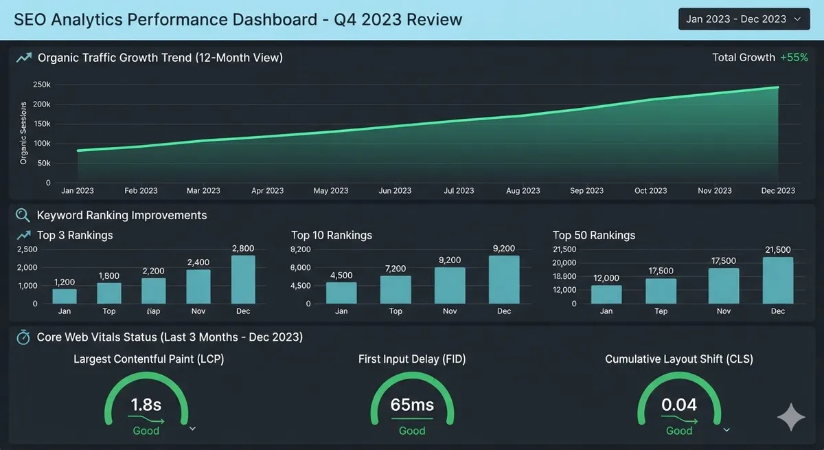
Task: Click the trend arrow icon beside Organic Traffic Growth
Action: pyautogui.click(x=24, y=58)
